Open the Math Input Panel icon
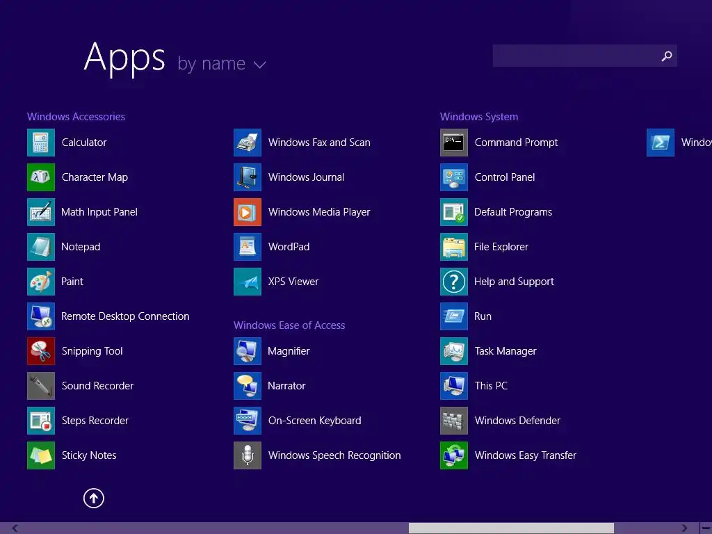This screenshot has height=534, width=712. tap(41, 212)
